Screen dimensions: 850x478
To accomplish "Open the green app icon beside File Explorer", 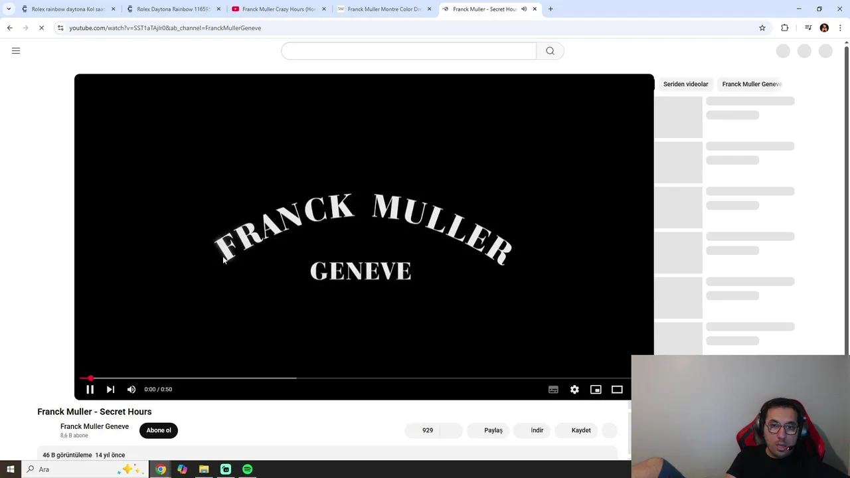I will pyautogui.click(x=226, y=469).
